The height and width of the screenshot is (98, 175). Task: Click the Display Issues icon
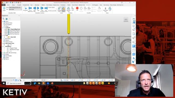[x=59, y=9]
